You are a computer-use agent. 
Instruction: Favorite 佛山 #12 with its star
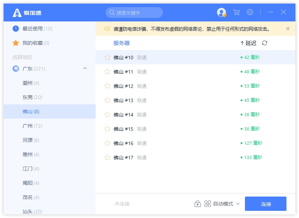coord(107,86)
